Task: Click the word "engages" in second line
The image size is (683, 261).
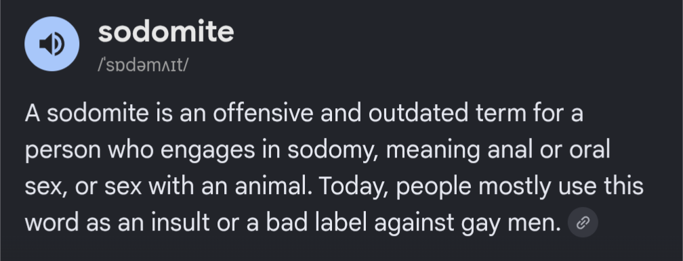Action: [208, 151]
